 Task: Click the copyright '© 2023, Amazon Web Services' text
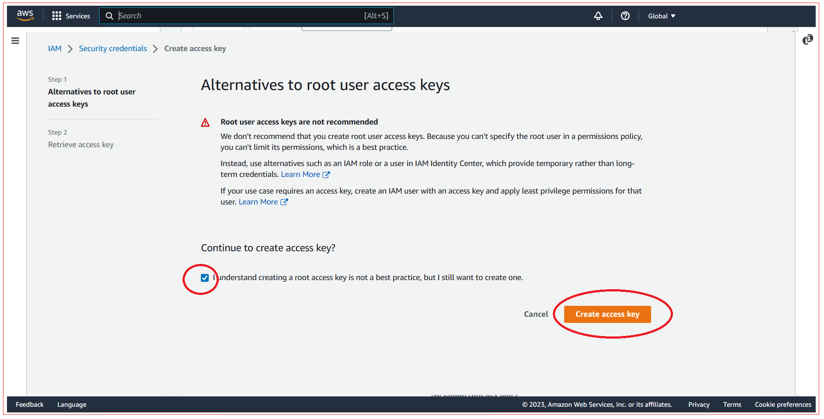pyautogui.click(x=597, y=405)
